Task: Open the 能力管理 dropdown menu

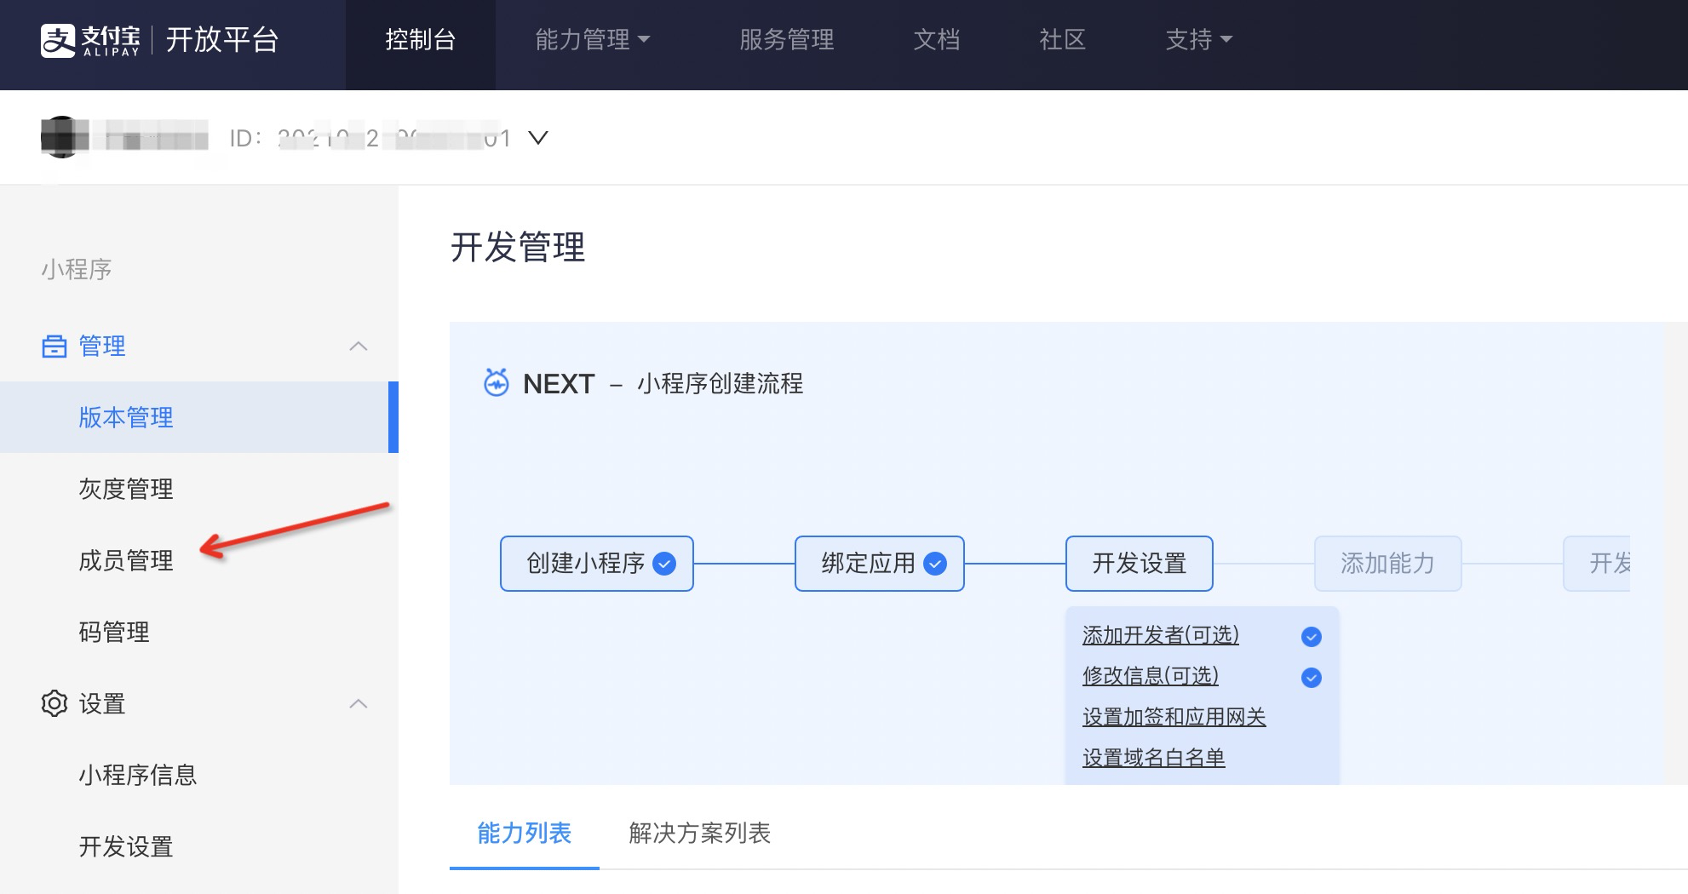Action: point(592,40)
